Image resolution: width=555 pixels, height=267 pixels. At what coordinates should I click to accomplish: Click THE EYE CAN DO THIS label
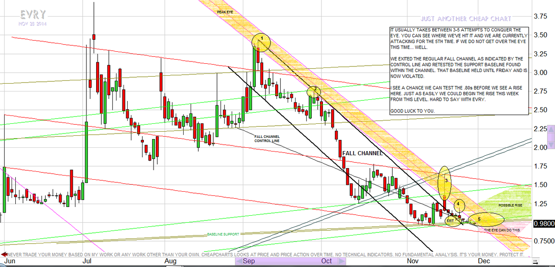click(x=502, y=230)
